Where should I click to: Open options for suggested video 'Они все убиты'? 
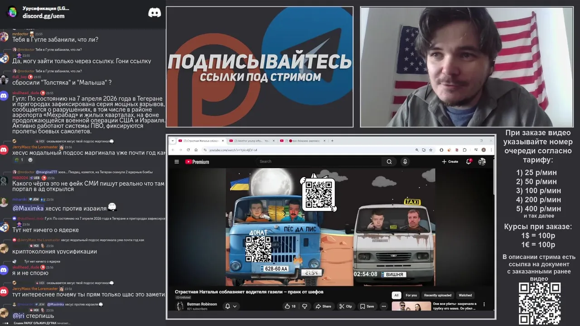[x=484, y=305]
